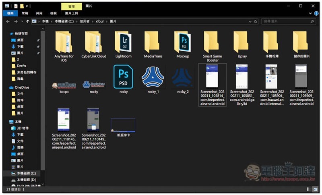Open the address bar history dropdown

(250, 21)
